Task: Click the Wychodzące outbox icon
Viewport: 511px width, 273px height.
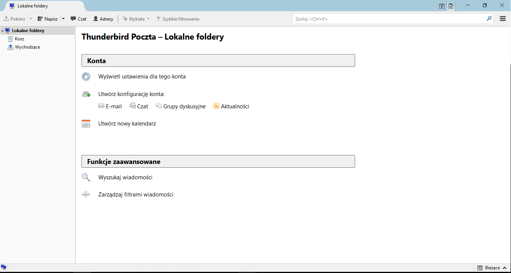Action: pyautogui.click(x=10, y=47)
